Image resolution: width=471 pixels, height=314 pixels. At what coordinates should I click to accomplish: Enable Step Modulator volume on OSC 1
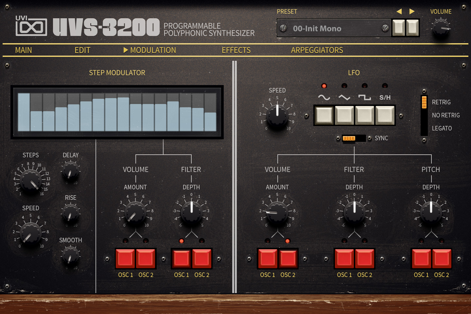pos(125,258)
